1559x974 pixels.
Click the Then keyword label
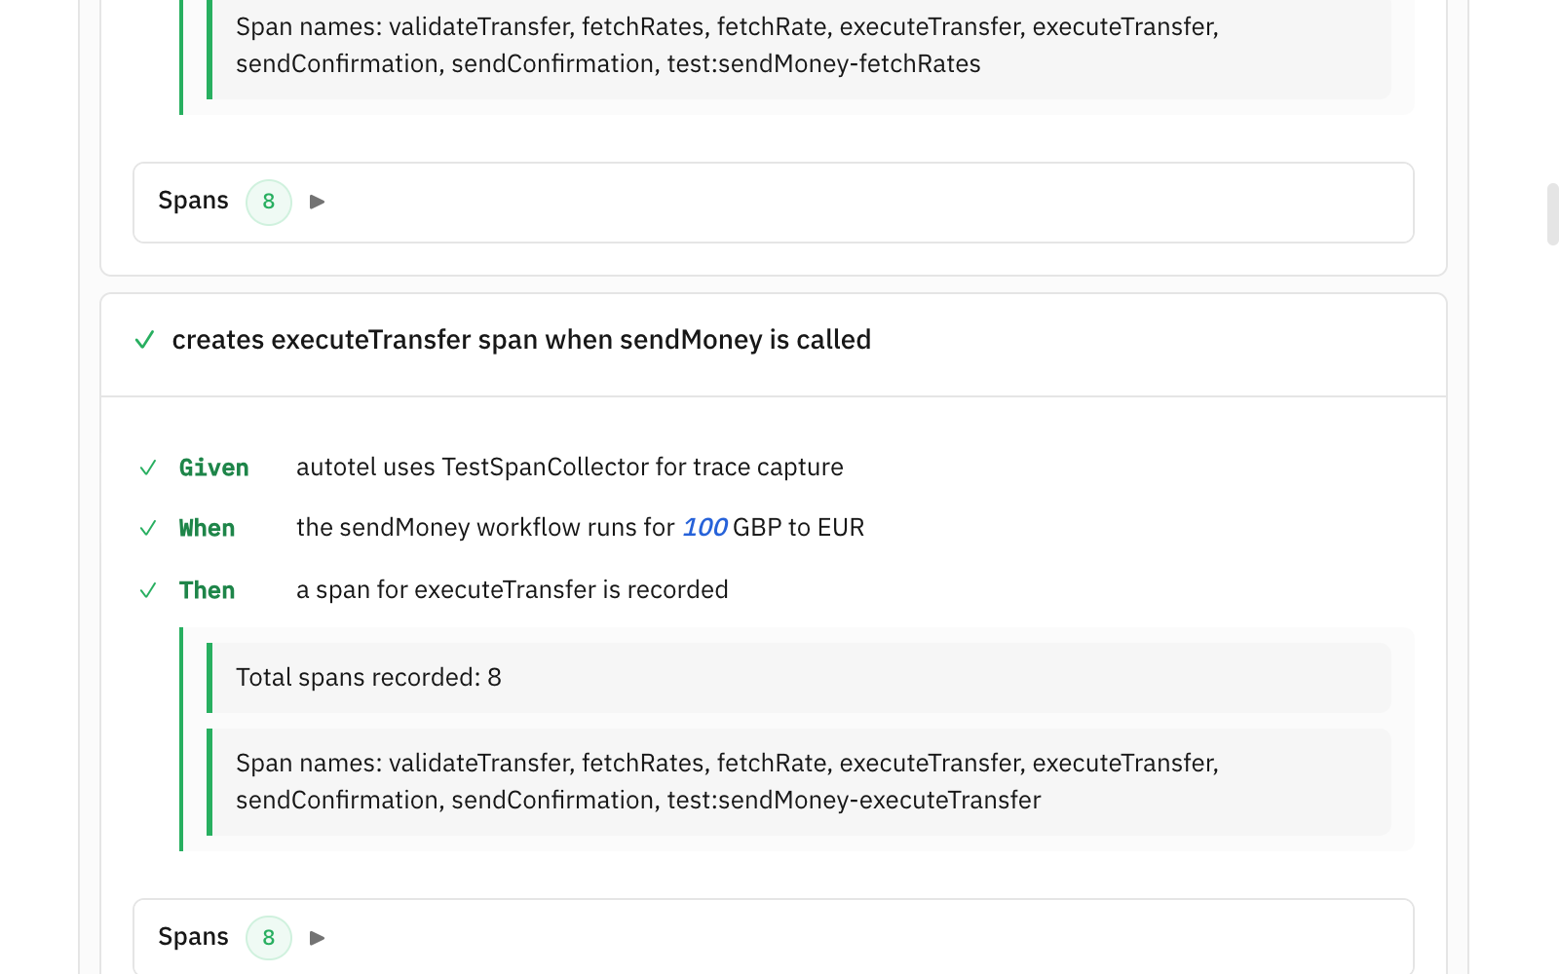(207, 591)
